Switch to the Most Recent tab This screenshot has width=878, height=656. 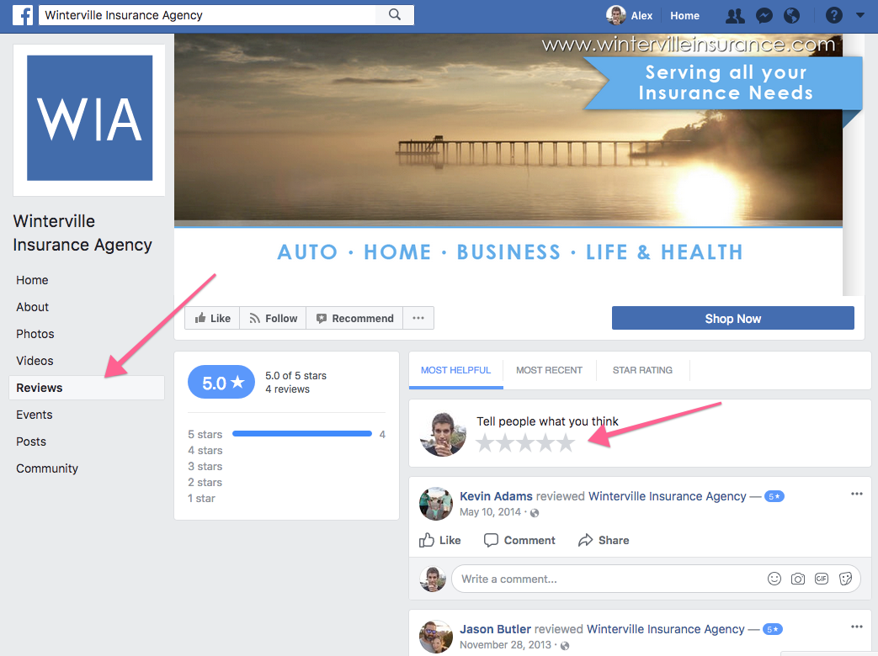point(550,370)
